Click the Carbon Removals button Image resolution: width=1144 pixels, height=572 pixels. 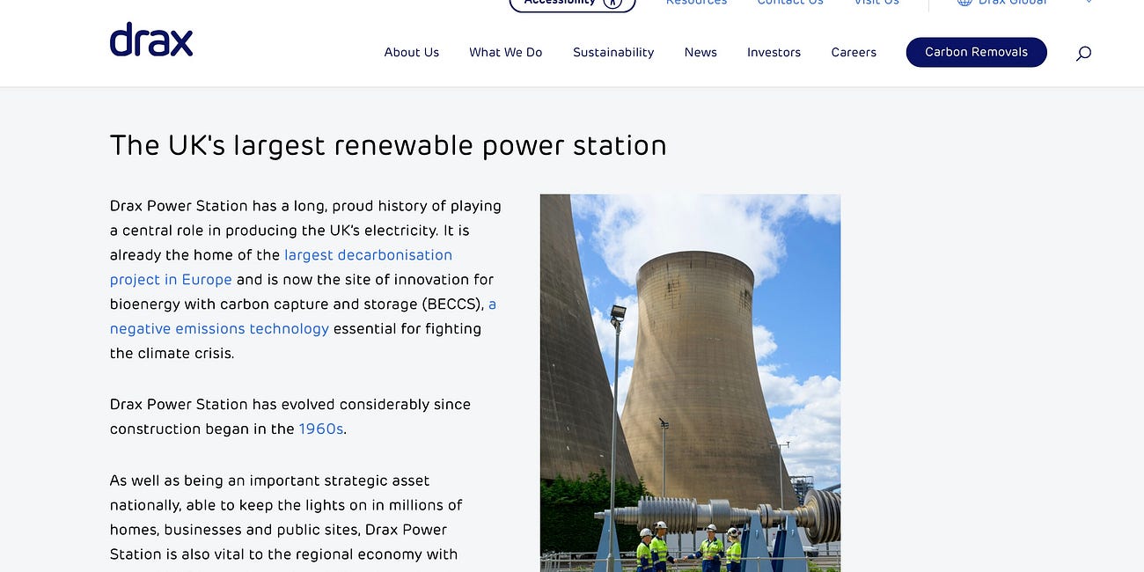[977, 52]
